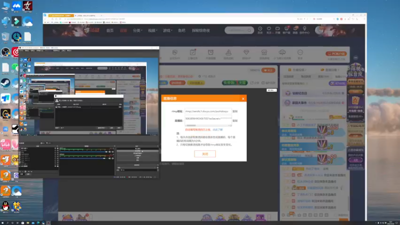Click the magnifier search icon in Douyu search box
Screen dimensions: 400x225
[x=249, y=30]
